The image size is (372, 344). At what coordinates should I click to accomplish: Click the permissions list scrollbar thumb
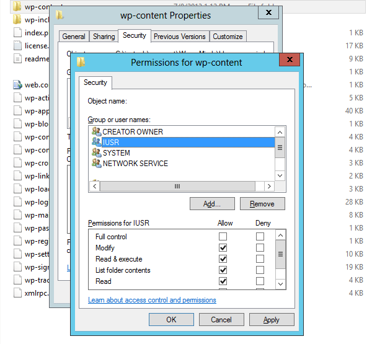point(281,254)
